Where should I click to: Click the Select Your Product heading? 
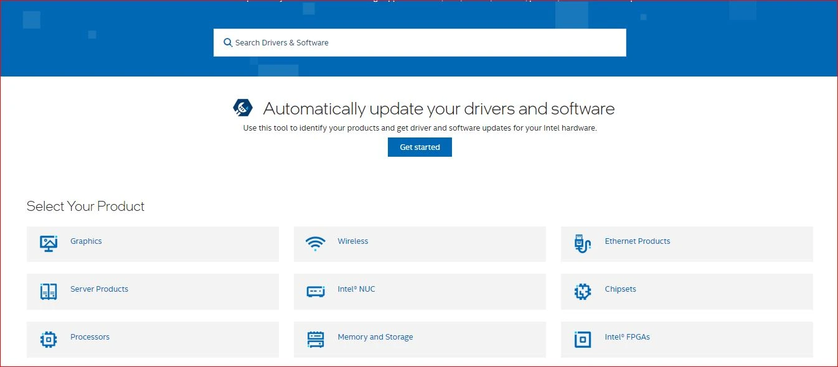[85, 207]
